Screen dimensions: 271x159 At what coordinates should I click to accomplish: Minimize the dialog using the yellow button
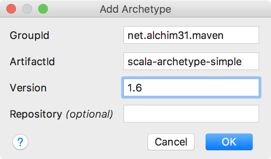point(27,9)
